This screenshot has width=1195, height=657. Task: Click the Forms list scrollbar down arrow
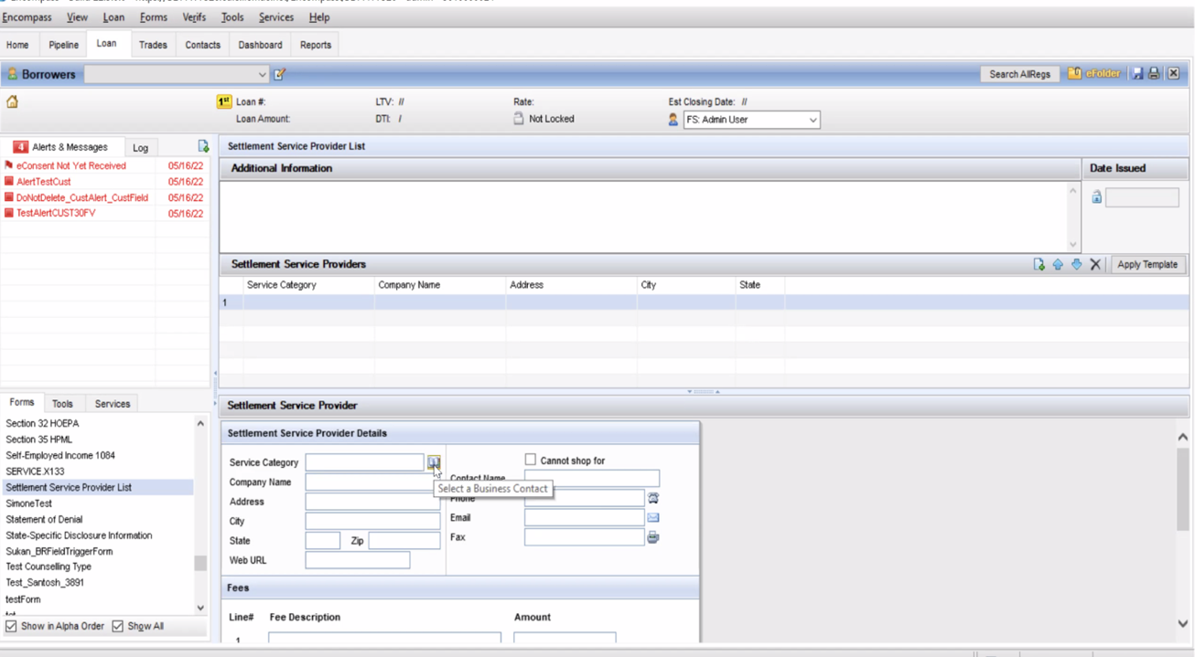tap(200, 608)
